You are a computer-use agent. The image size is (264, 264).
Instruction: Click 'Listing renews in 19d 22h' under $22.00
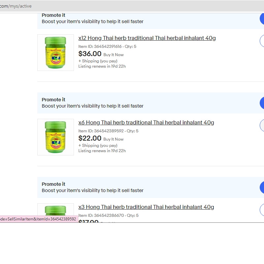point(102,151)
